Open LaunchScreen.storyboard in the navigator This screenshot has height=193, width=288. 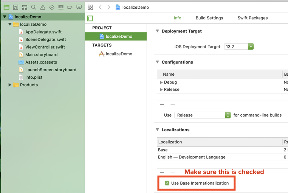pyautogui.click(x=51, y=70)
